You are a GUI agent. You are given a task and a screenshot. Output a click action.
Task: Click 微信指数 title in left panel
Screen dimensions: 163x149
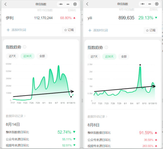tap(41, 4)
